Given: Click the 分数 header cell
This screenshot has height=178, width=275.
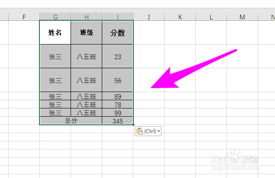Looking at the screenshot, I should (x=117, y=32).
